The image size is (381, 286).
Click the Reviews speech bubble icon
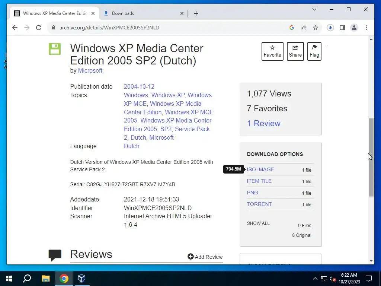click(x=55, y=255)
